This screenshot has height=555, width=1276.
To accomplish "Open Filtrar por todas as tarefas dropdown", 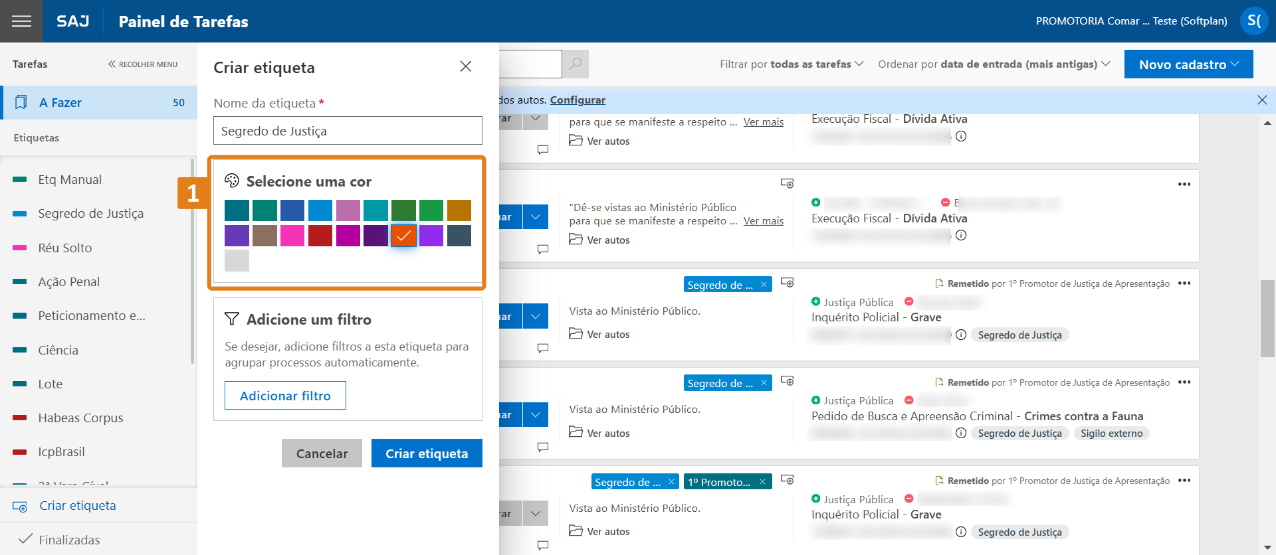I will (791, 64).
